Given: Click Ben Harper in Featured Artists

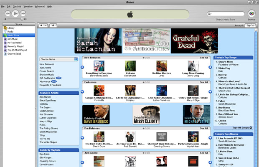Looking at the screenshot, I should coord(45,97).
